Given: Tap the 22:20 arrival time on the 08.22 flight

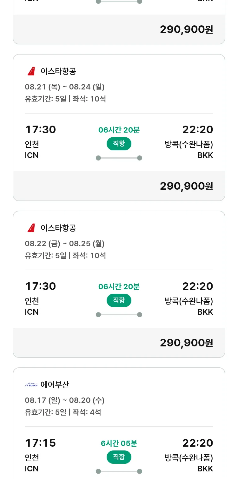Looking at the screenshot, I should tap(197, 286).
